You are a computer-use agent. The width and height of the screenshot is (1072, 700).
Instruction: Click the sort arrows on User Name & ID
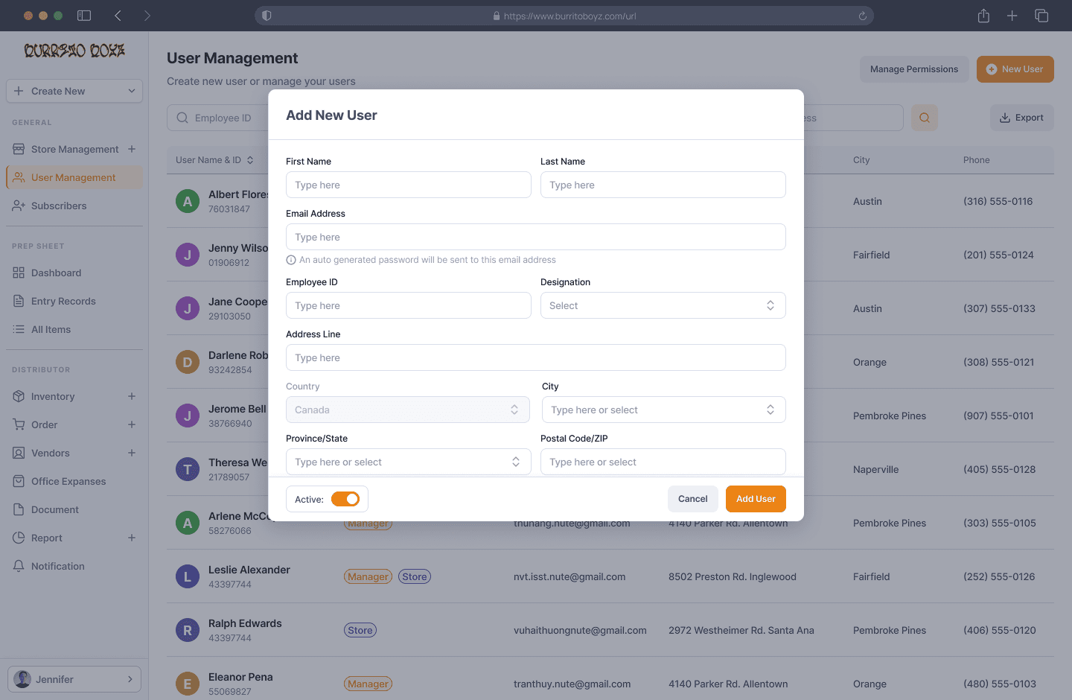(x=250, y=160)
